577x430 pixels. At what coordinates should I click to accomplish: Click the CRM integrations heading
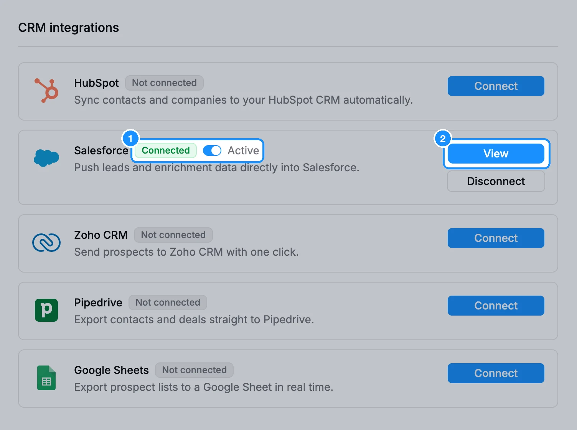[x=69, y=28]
